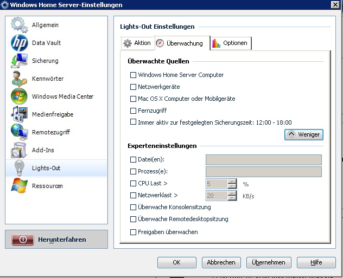The width and height of the screenshot is (343, 278).
Task: Click the OK button
Action: pyautogui.click(x=177, y=262)
